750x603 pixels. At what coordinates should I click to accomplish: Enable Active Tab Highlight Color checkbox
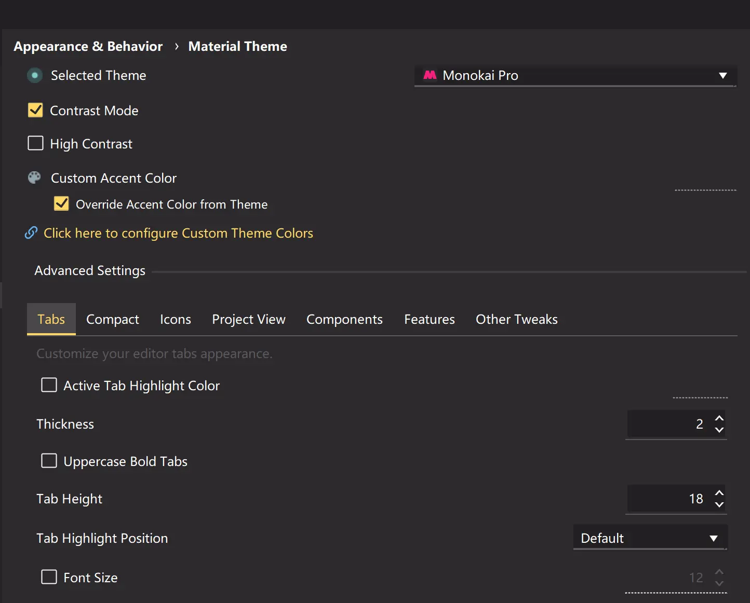point(49,385)
